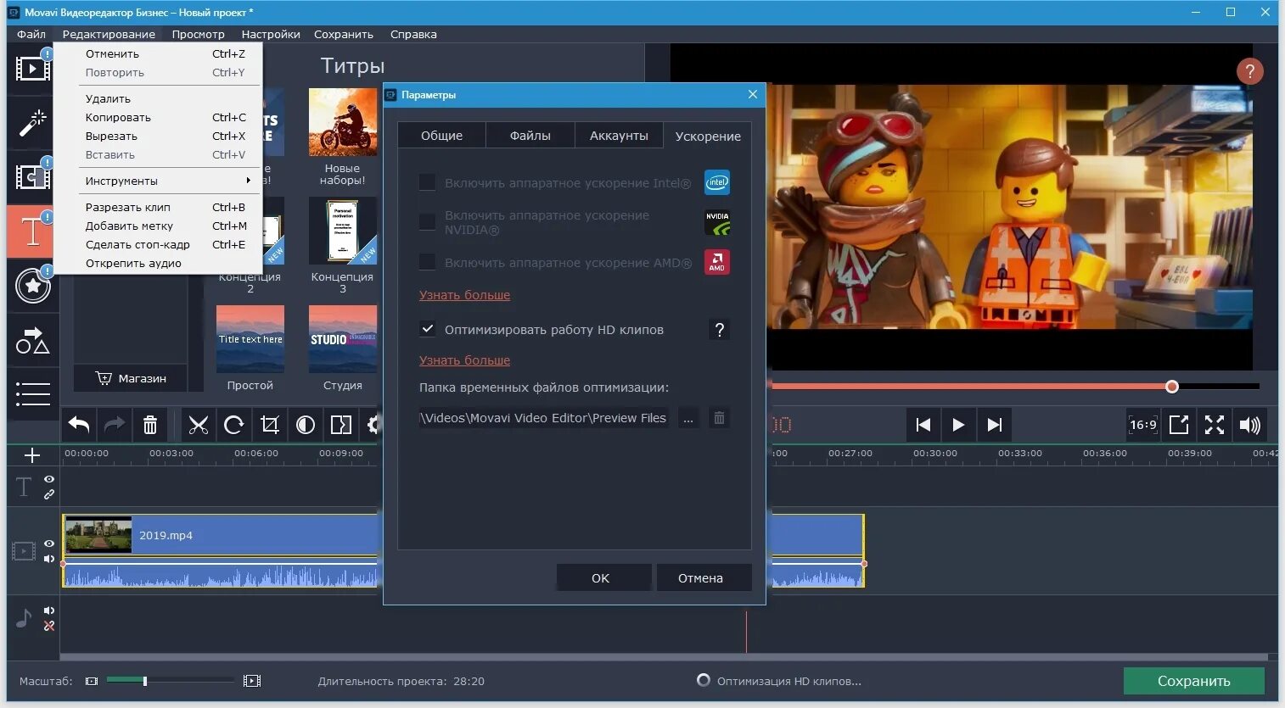Mute the video track speaker icon
This screenshot has height=708, width=1285.
pyautogui.click(x=49, y=559)
